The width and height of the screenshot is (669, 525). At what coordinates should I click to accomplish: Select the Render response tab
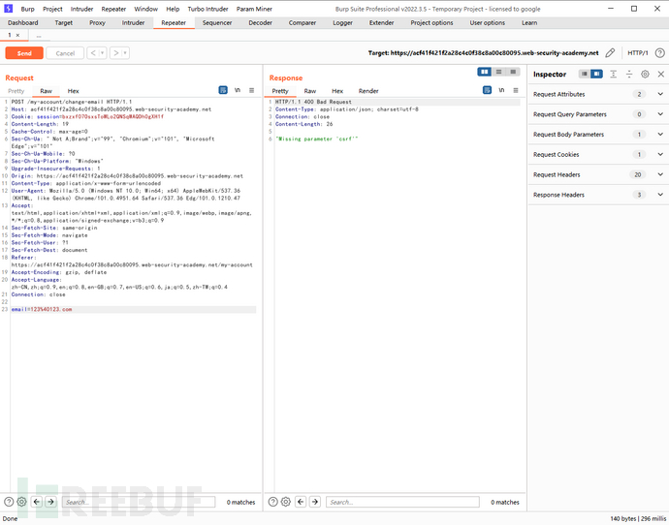(x=368, y=90)
